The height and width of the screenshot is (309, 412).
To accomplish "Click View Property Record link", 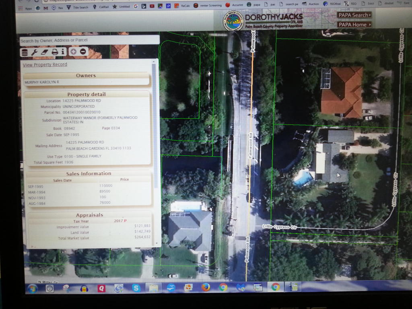I will [x=45, y=64].
